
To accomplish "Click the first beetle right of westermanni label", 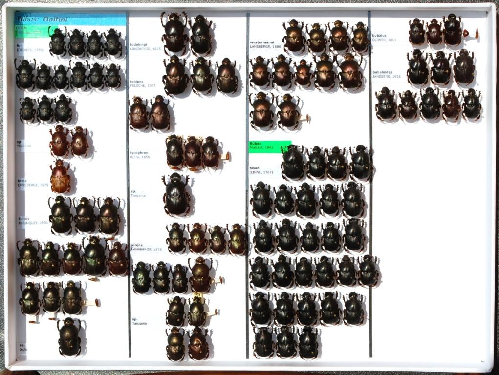I will pyautogui.click(x=293, y=36).
